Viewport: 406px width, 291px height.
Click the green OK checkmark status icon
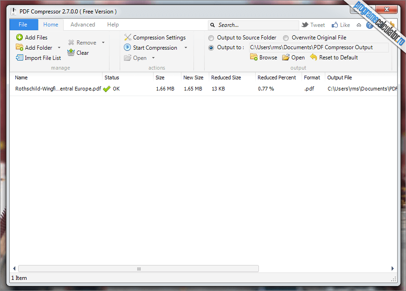pyautogui.click(x=107, y=89)
